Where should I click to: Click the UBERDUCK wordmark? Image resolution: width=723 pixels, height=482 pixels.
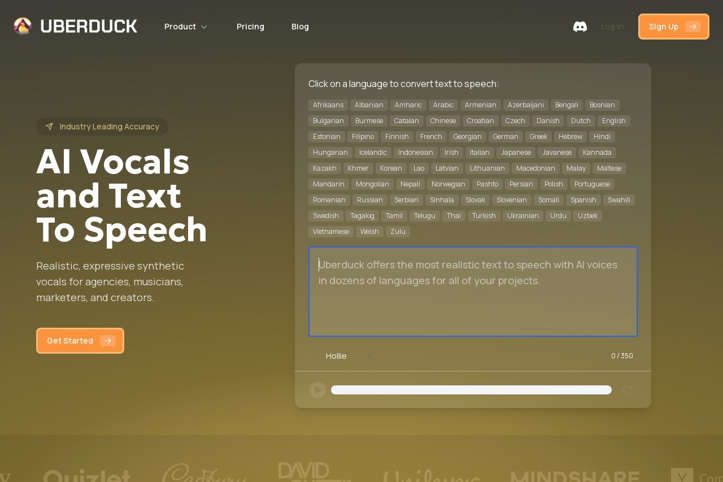pyautogui.click(x=89, y=26)
